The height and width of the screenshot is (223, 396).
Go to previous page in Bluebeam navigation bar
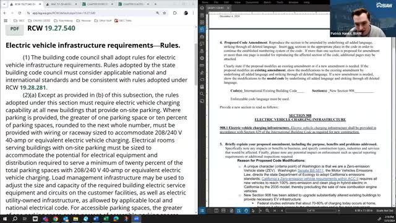point(282,211)
